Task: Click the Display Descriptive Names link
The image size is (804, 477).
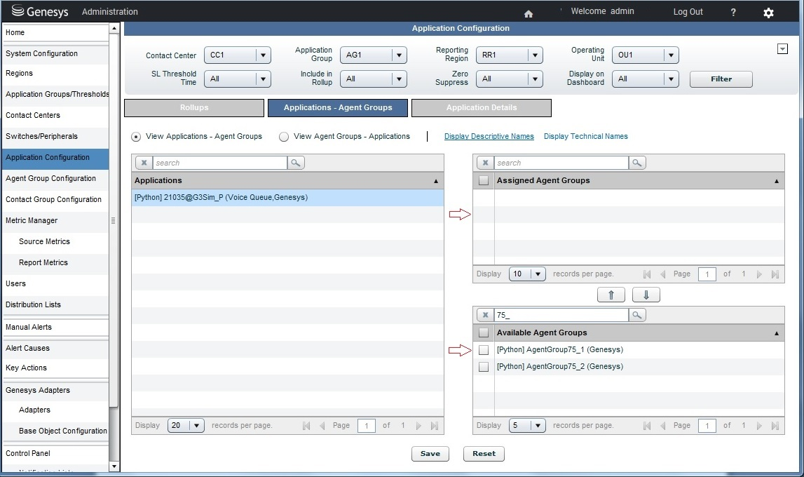Action: pos(489,136)
